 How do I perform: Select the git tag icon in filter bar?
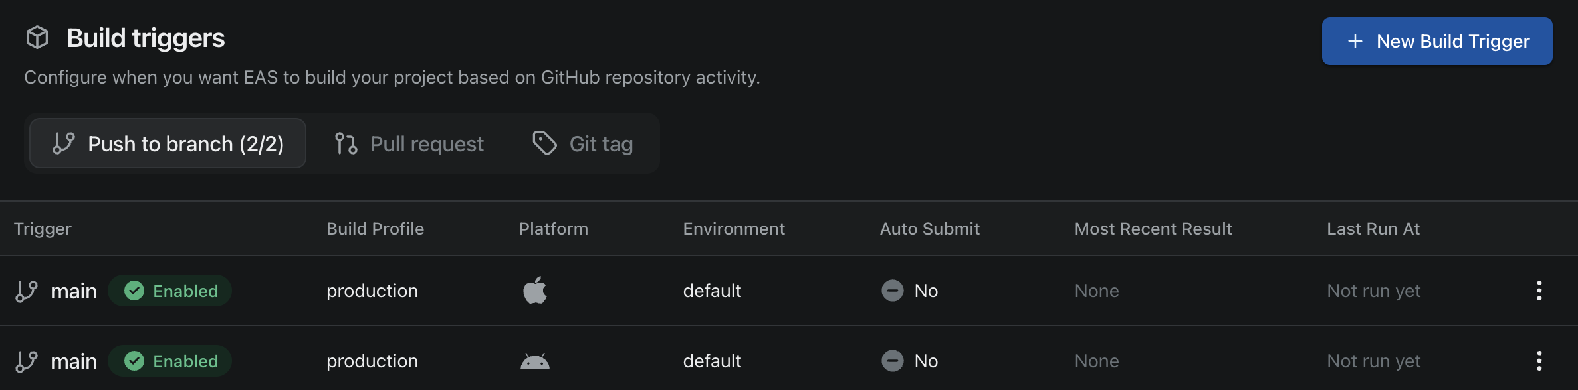(x=544, y=143)
